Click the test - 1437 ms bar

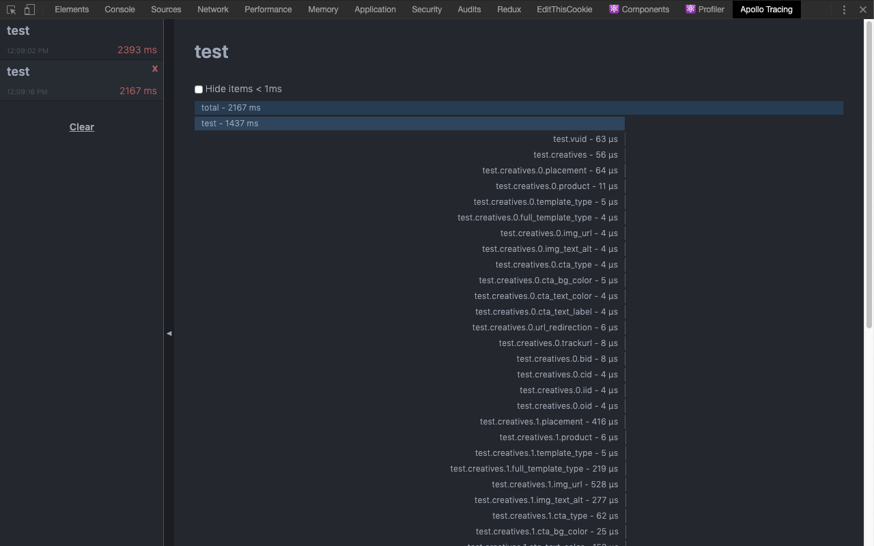click(x=410, y=124)
